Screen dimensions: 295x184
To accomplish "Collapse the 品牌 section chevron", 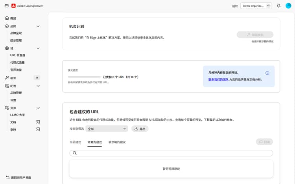I will (38, 26).
